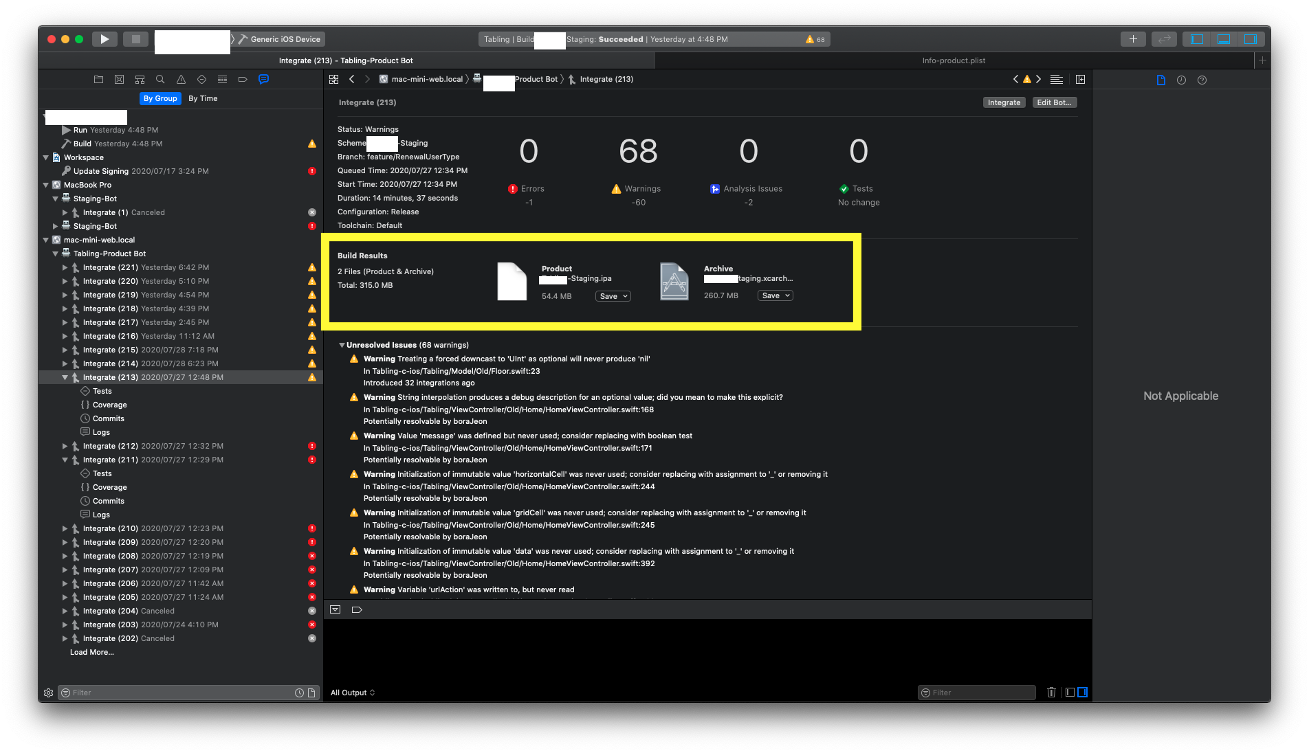Toggle the Debug area visibility
The width and height of the screenshot is (1309, 753).
coord(1224,39)
